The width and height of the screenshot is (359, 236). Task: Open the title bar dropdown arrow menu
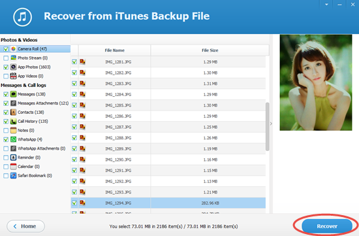point(326,5)
